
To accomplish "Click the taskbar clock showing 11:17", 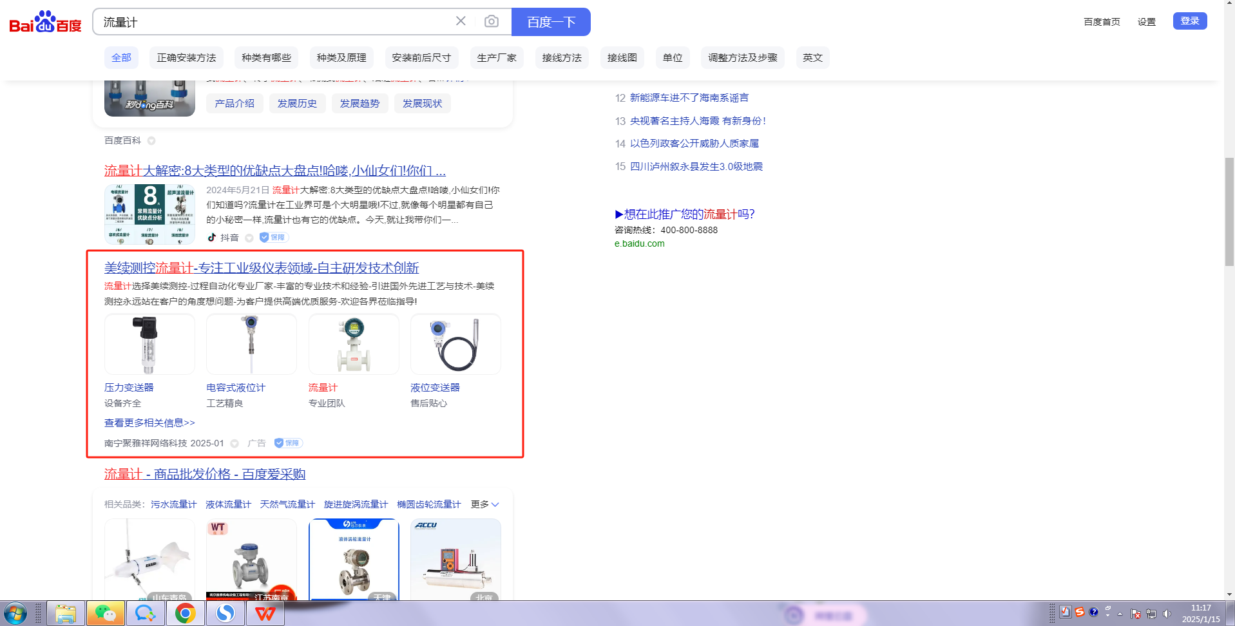I will 1201,614.
